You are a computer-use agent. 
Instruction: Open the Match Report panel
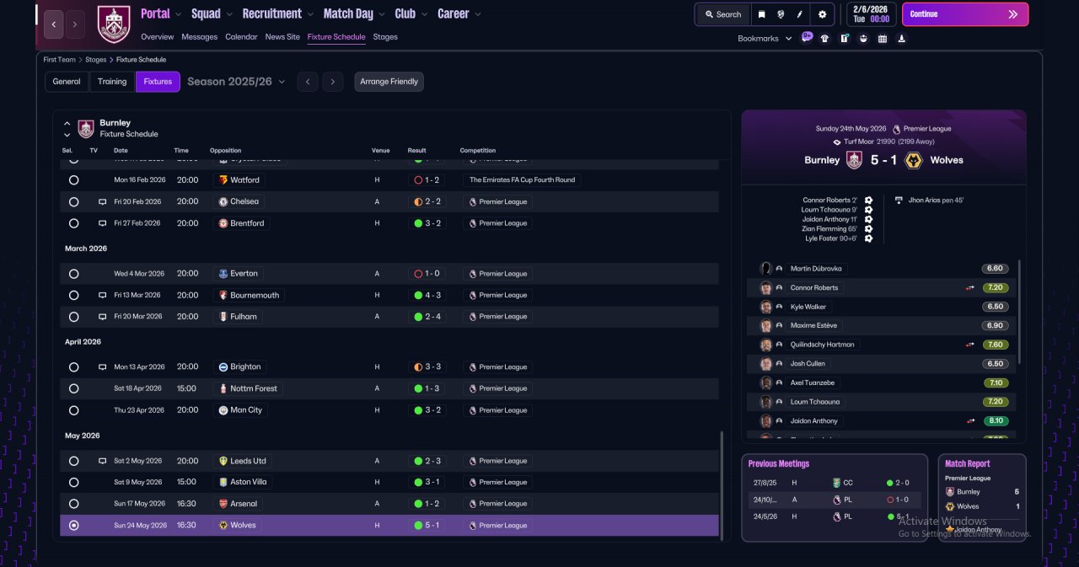coord(982,499)
